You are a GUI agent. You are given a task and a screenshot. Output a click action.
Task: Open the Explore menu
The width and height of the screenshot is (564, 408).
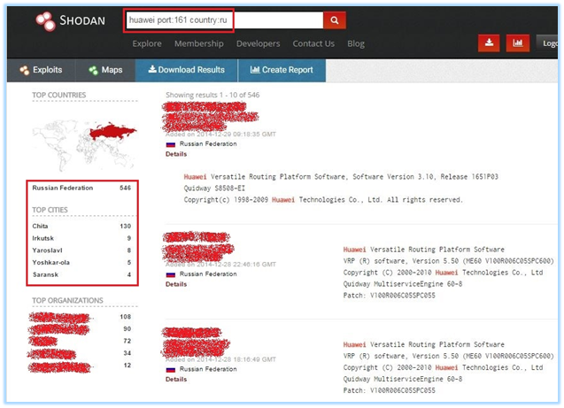pyautogui.click(x=147, y=44)
